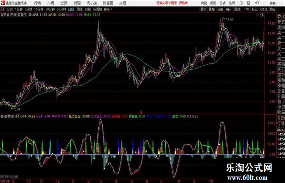285x183 pixels.
Task: Switch to the 30分钟 period tab
Action: pos(50,9)
